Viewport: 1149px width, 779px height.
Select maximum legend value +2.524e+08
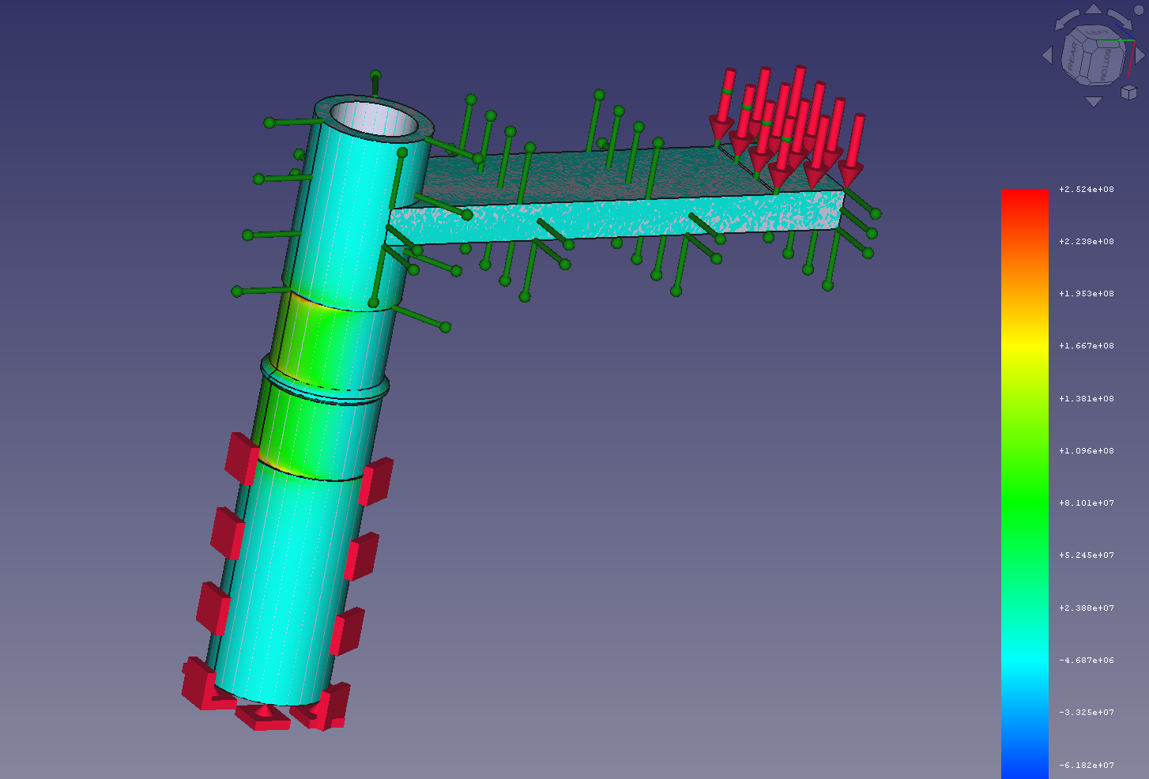1087,190
